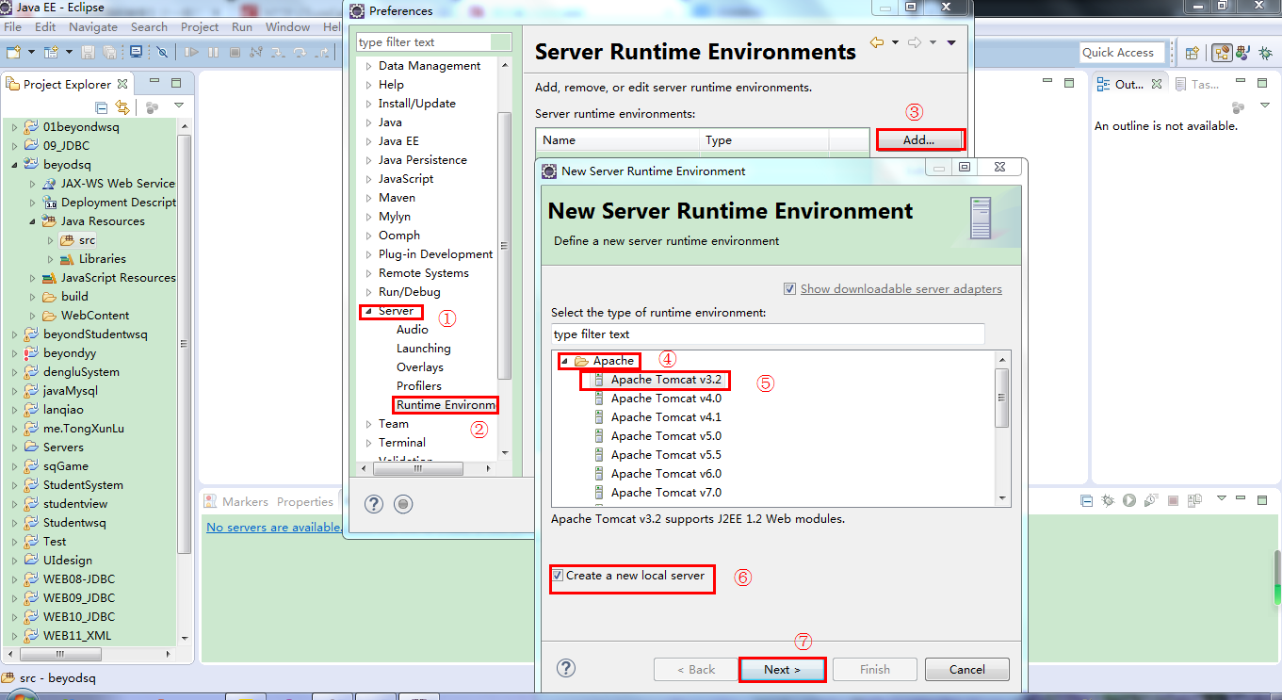Click the runtime type filter text field
The width and height of the screenshot is (1282, 700).
[x=768, y=334]
